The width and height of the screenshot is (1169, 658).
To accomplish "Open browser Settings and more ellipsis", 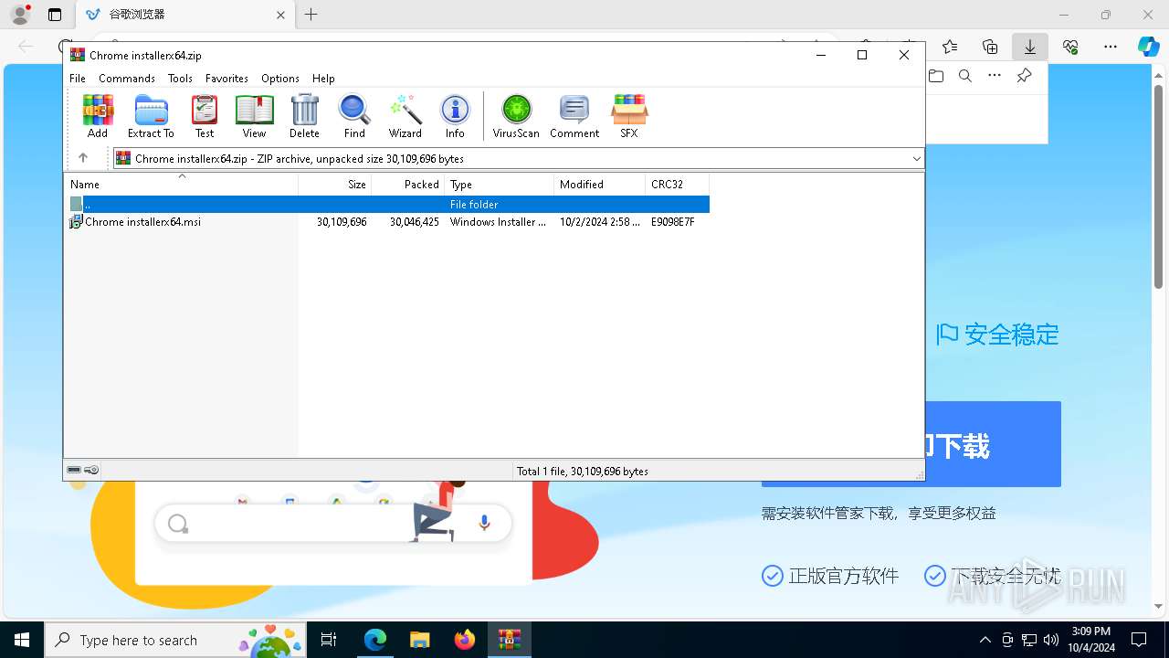I will point(1111,47).
